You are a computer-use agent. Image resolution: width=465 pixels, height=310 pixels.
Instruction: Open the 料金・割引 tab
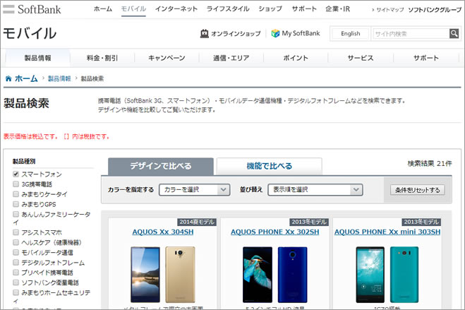pyautogui.click(x=102, y=58)
